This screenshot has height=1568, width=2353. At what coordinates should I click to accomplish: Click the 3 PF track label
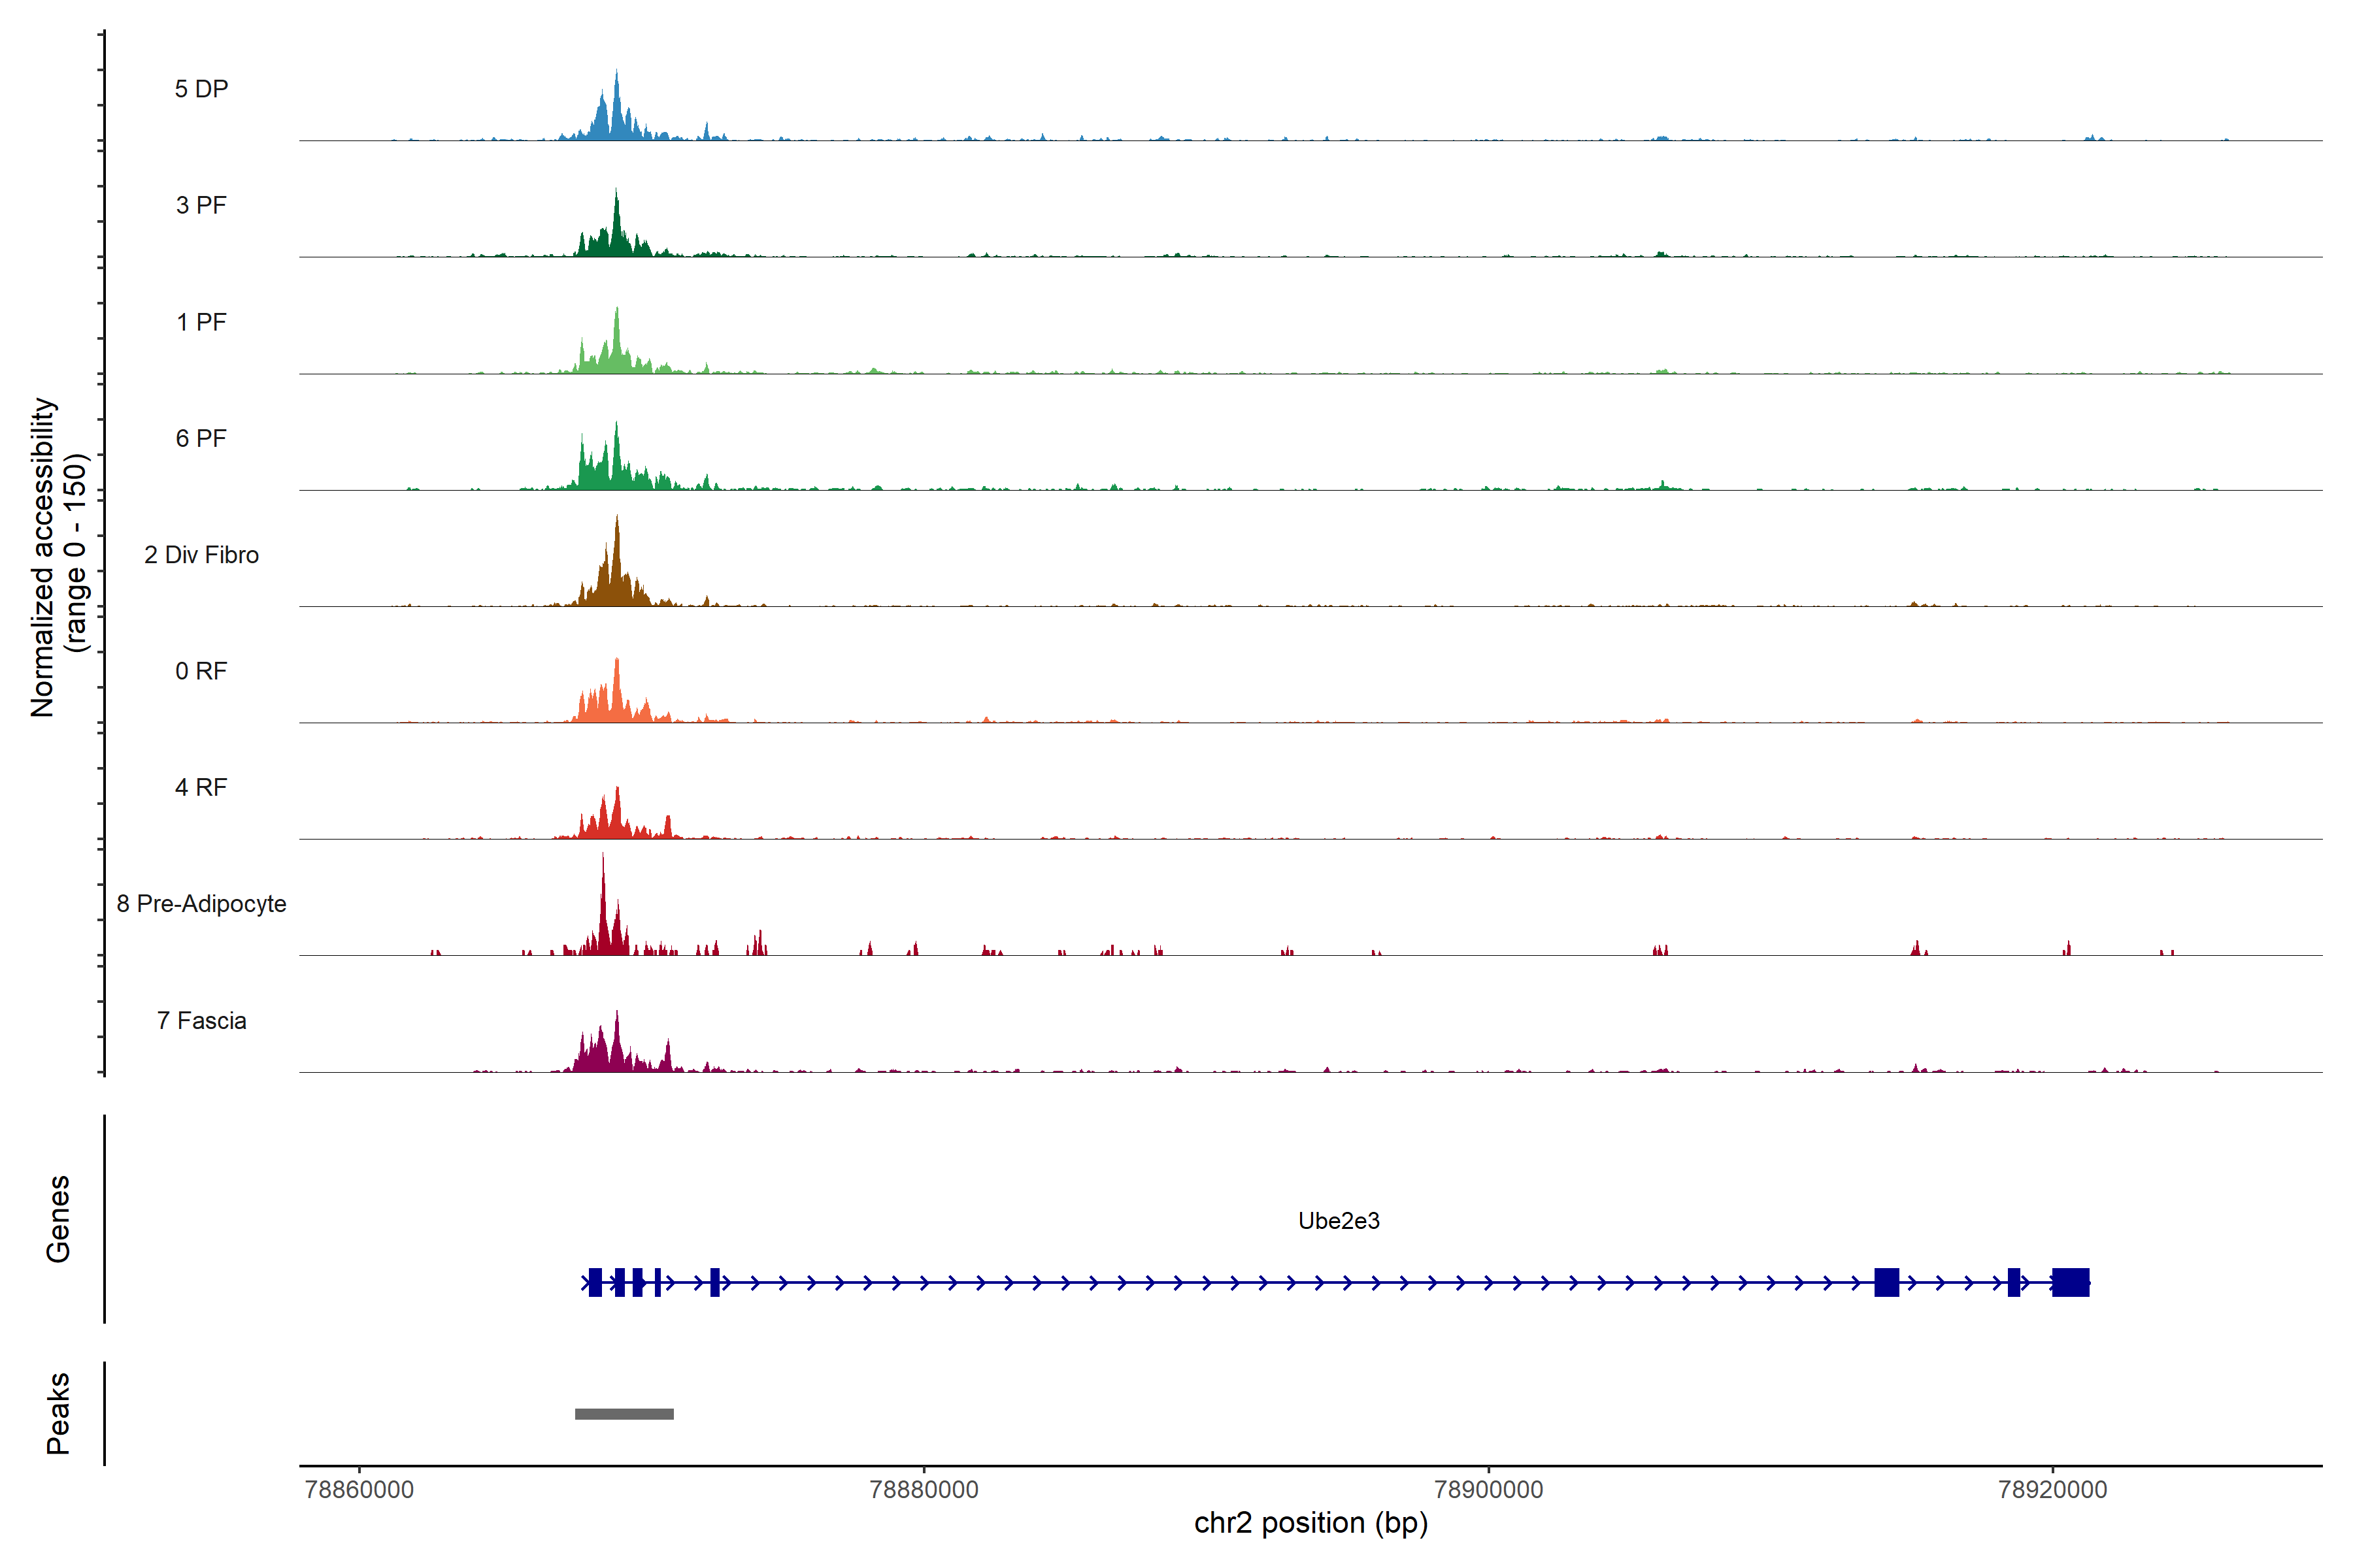click(x=201, y=205)
